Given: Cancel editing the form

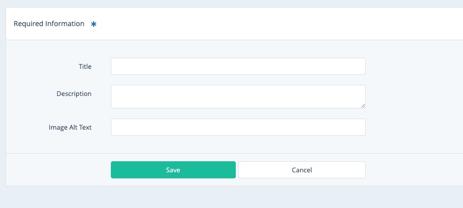Looking at the screenshot, I should [x=302, y=170].
